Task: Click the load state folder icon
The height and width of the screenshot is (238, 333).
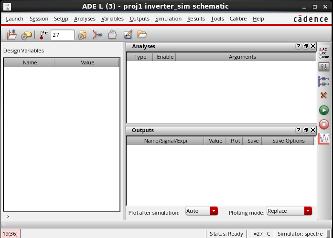Action: 142,35
